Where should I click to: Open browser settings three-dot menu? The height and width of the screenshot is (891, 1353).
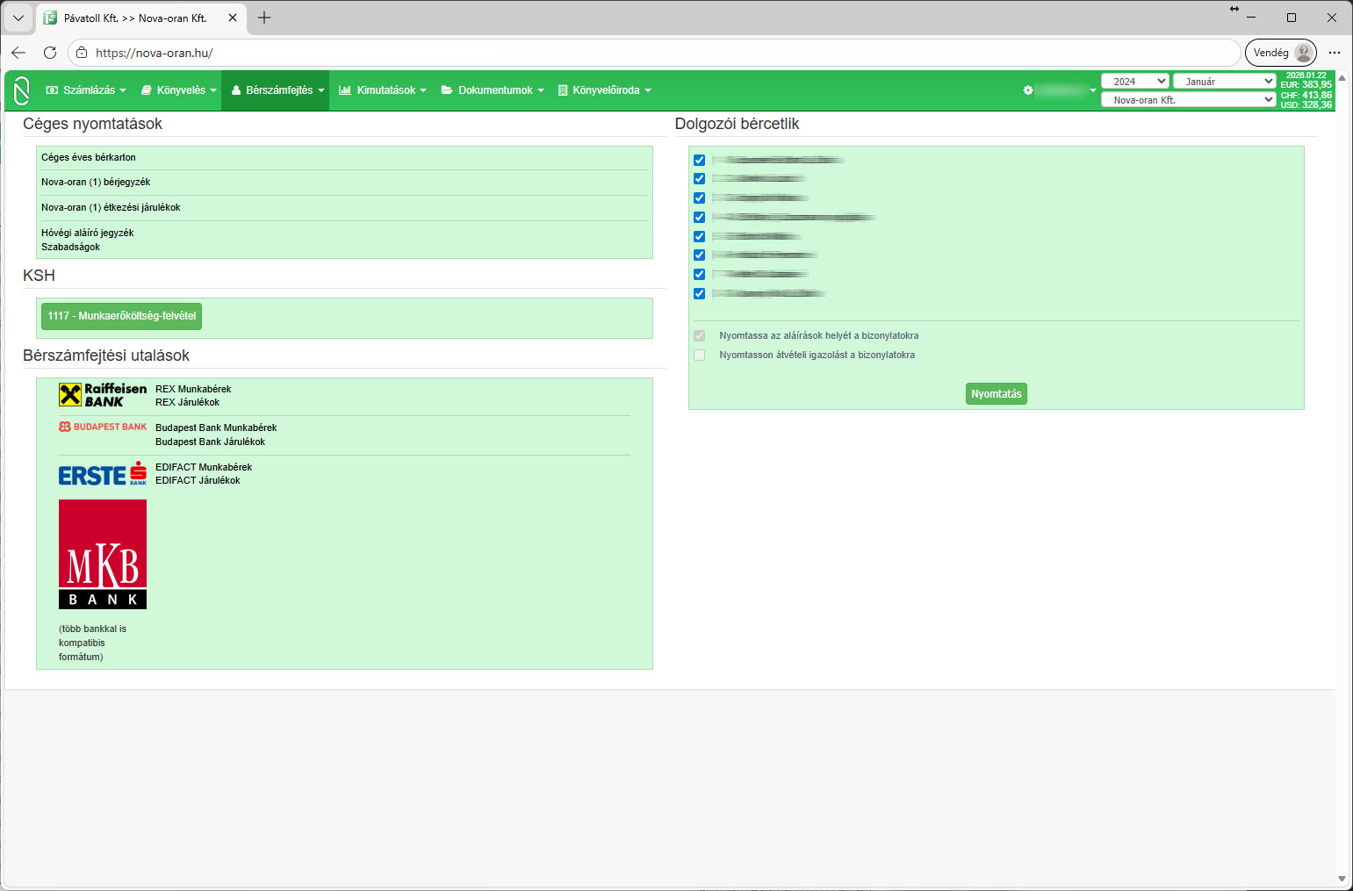click(1335, 53)
